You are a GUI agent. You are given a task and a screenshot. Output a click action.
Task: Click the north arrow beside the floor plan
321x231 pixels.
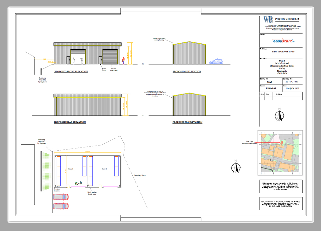coord(236,167)
